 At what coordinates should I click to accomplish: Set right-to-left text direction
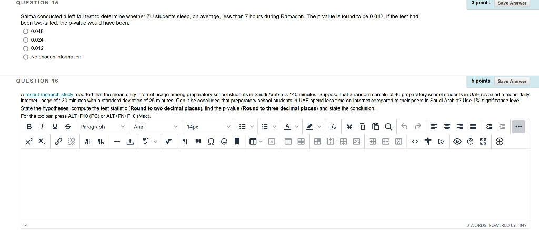click(101, 141)
